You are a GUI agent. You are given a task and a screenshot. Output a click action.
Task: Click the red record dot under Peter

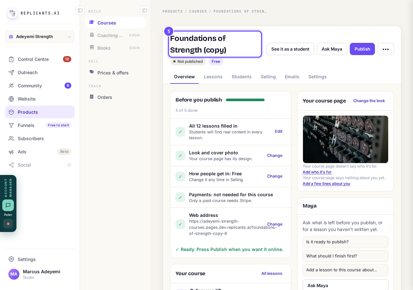click(x=8, y=224)
